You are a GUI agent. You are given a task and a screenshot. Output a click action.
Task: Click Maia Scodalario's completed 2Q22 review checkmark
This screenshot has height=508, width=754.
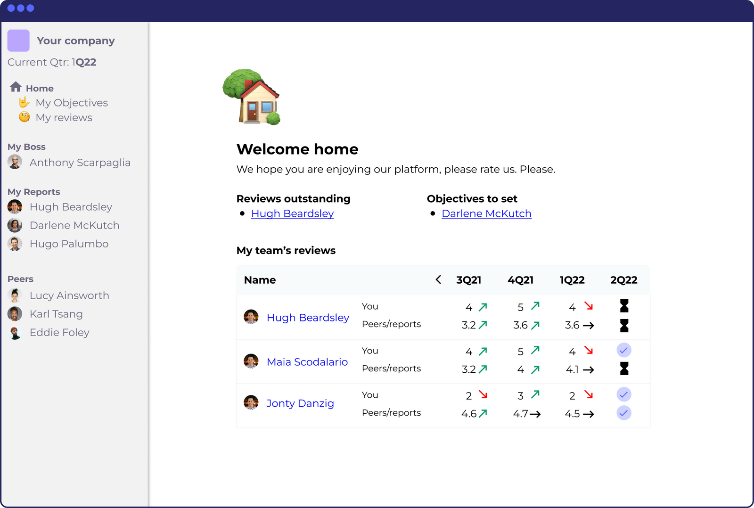tap(624, 350)
